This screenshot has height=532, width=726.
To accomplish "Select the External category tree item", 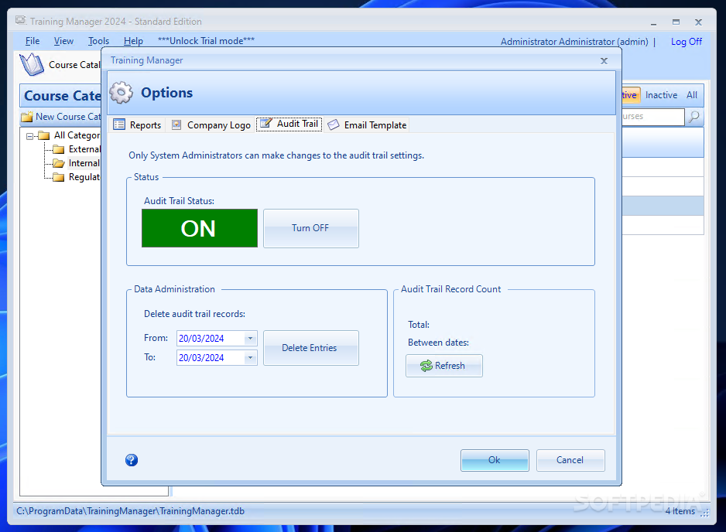I will [84, 149].
